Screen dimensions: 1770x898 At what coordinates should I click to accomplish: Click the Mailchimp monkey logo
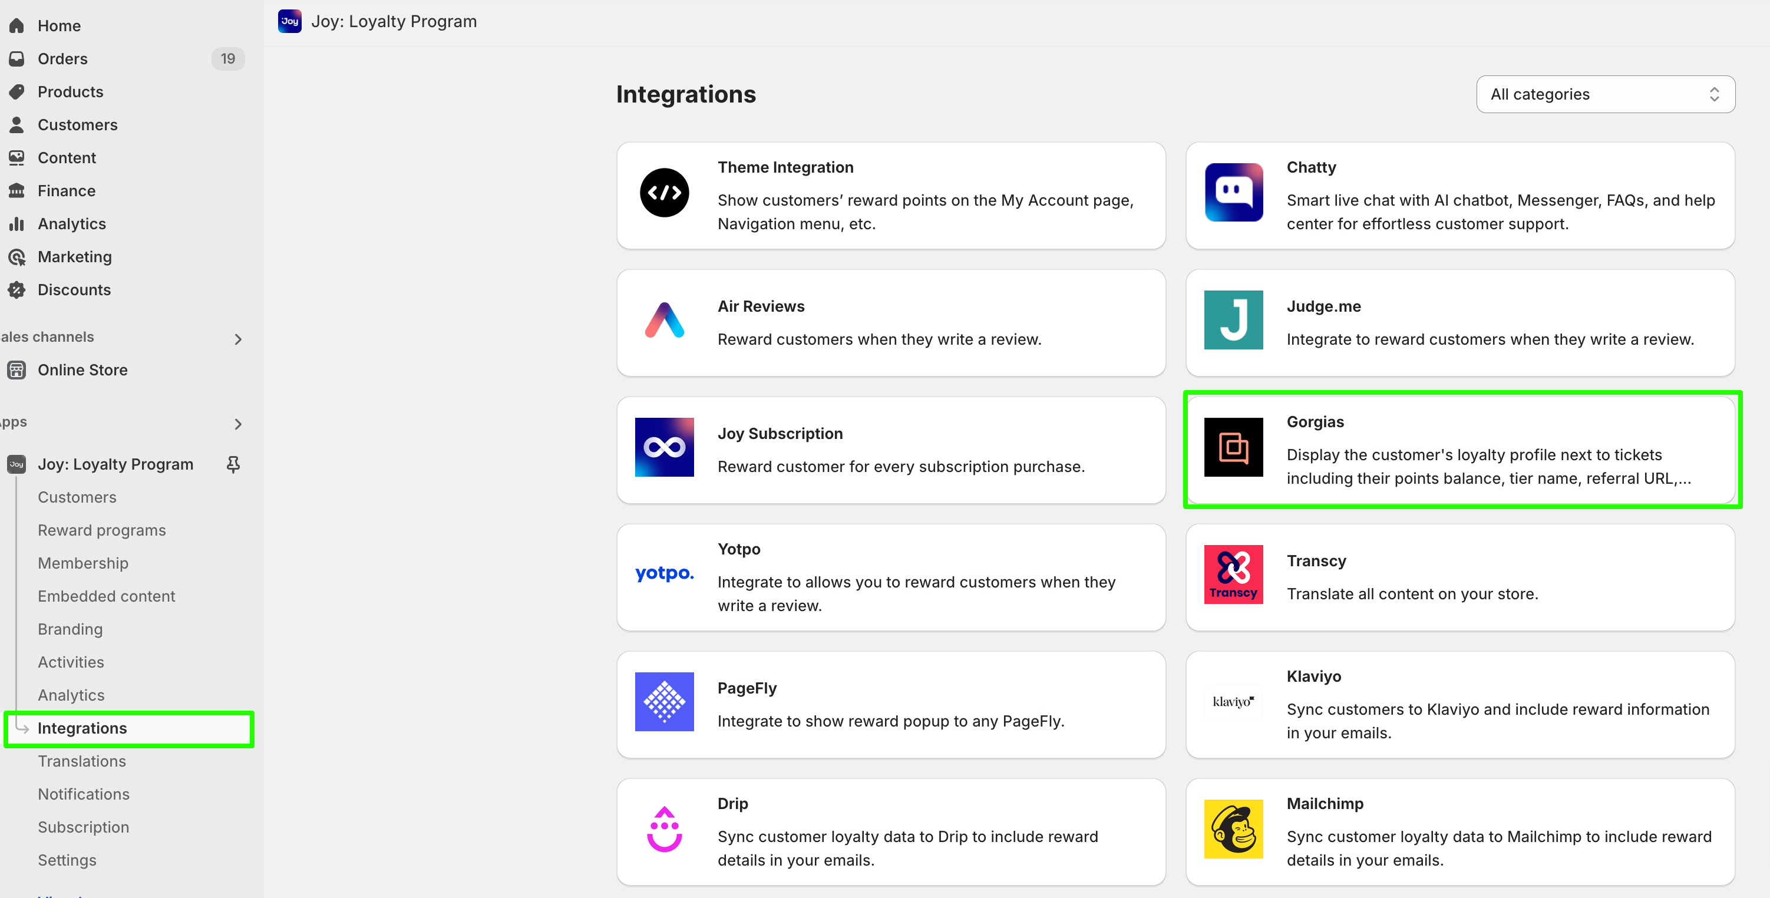coord(1233,828)
